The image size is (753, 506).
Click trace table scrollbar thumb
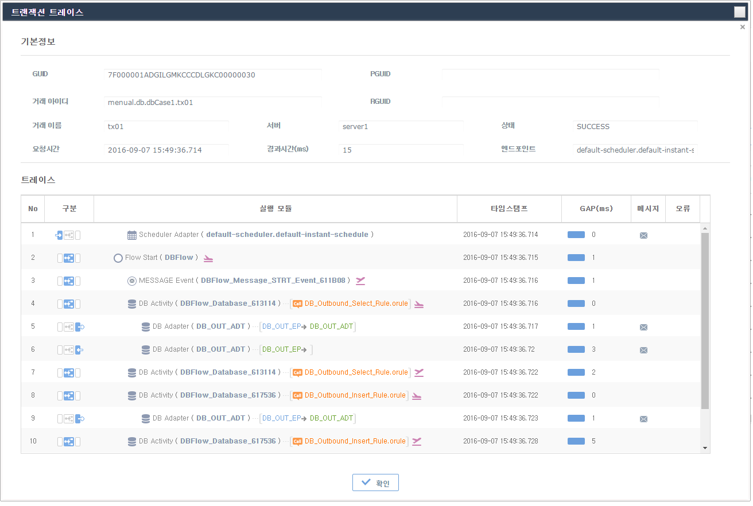pyautogui.click(x=705, y=321)
